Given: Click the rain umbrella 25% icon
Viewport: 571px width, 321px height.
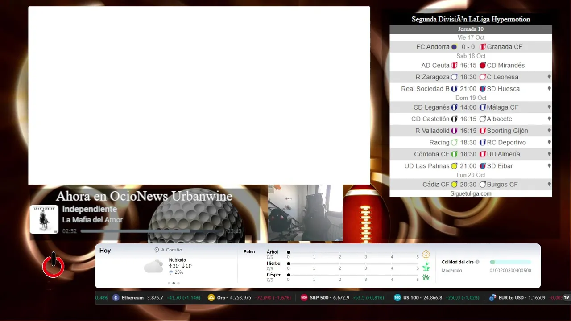Looking at the screenshot, I should click(171, 272).
